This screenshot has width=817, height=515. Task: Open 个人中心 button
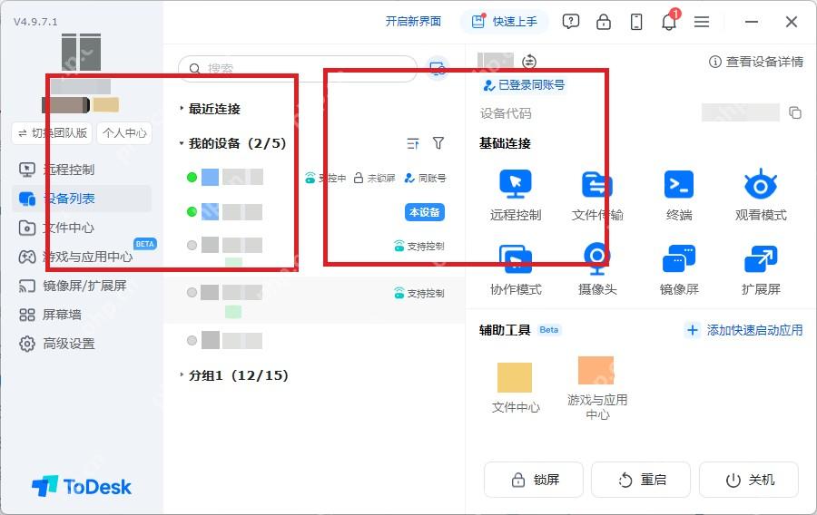124,133
